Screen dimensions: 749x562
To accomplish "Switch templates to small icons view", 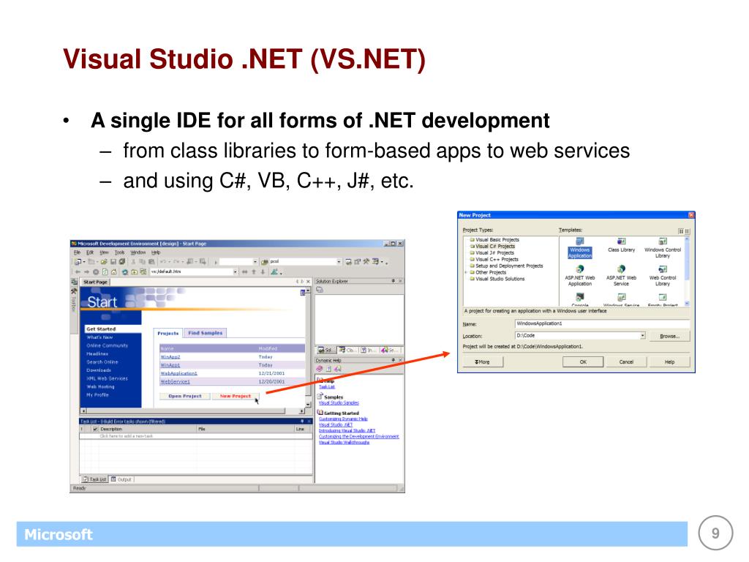I will point(687,231).
